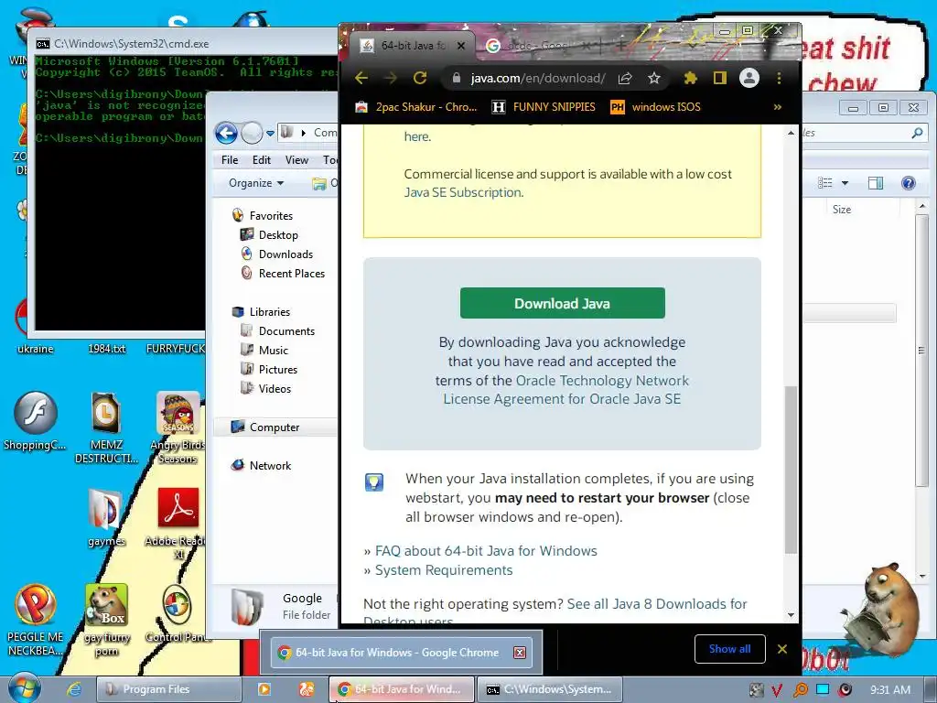This screenshot has height=703, width=937.
Task: Open the Explorer change view dropdown arrow
Action: [x=845, y=183]
